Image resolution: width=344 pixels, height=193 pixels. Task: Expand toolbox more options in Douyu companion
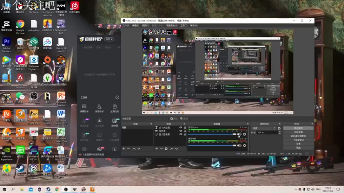(117, 97)
